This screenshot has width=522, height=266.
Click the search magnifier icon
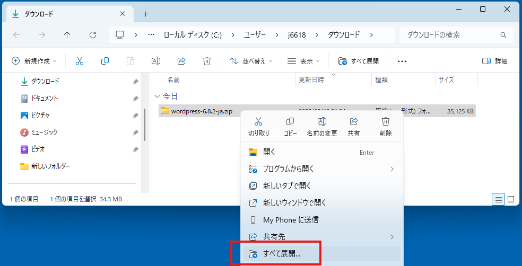[503, 35]
